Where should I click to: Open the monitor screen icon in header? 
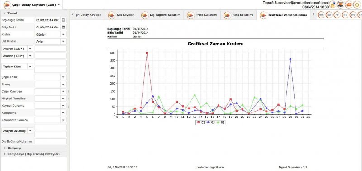pos(340,4)
